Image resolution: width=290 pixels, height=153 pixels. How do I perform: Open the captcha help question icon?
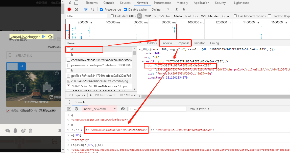pos(57,73)
